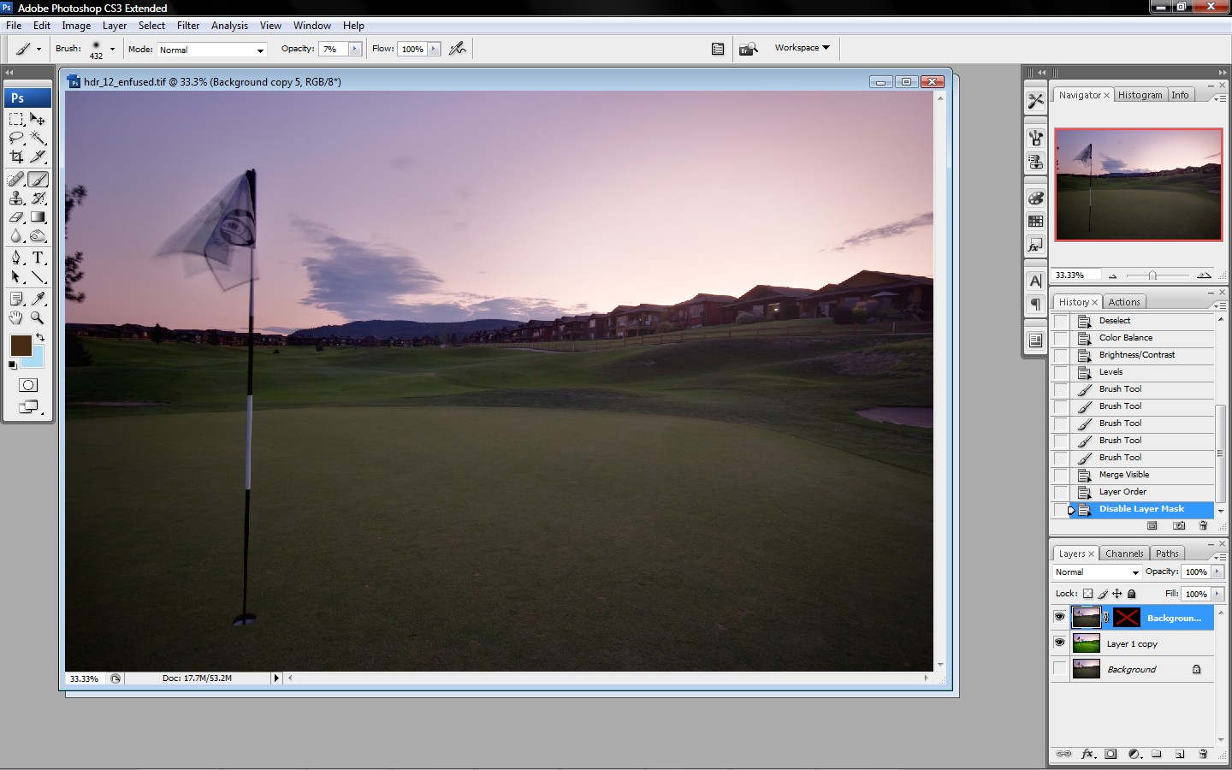1232x770 pixels.
Task: Swap foreground and background colors
Action: (x=39, y=338)
